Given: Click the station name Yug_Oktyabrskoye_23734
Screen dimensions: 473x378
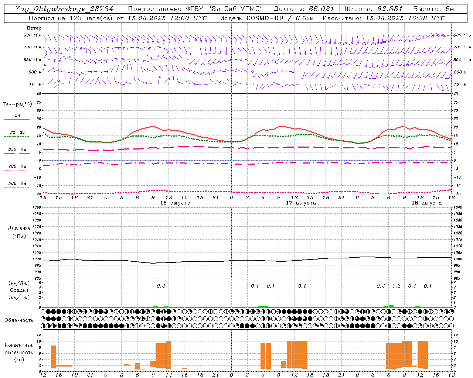Looking at the screenshot, I should tap(64, 9).
